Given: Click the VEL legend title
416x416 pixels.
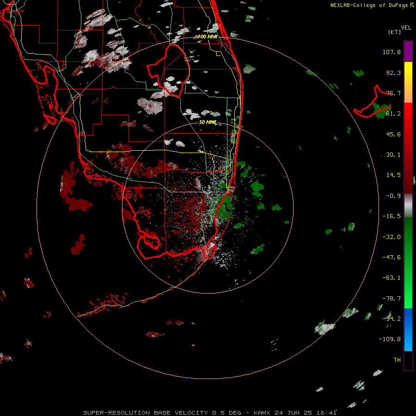Looking at the screenshot, I should click(x=406, y=28).
